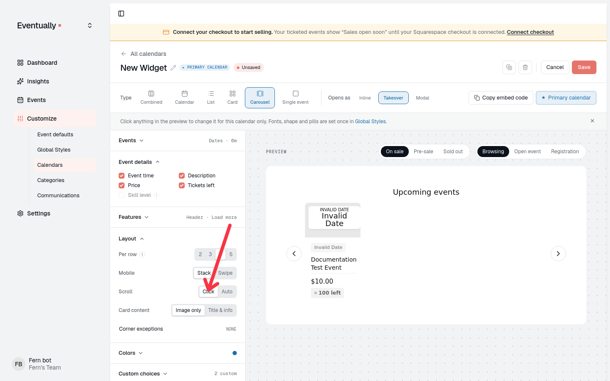Uncheck the Event time checkbox
This screenshot has width=610, height=381.
(x=122, y=176)
